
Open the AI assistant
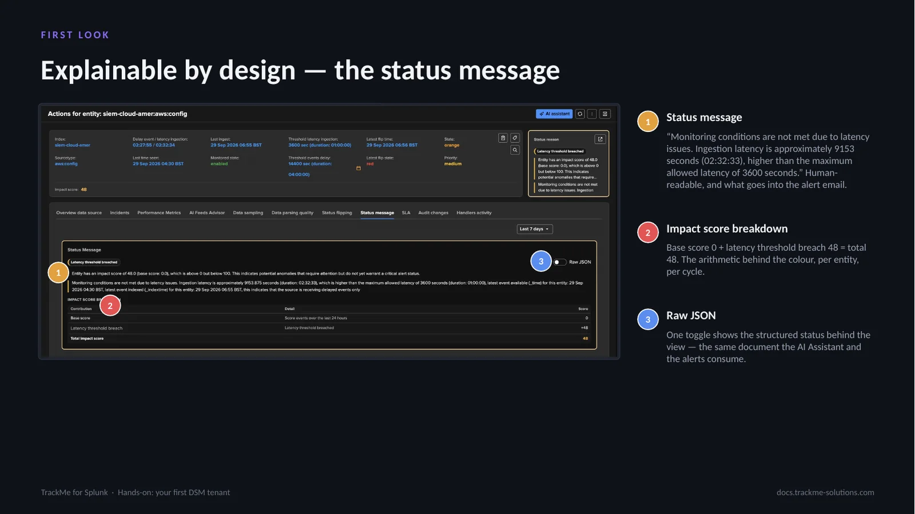(x=554, y=114)
